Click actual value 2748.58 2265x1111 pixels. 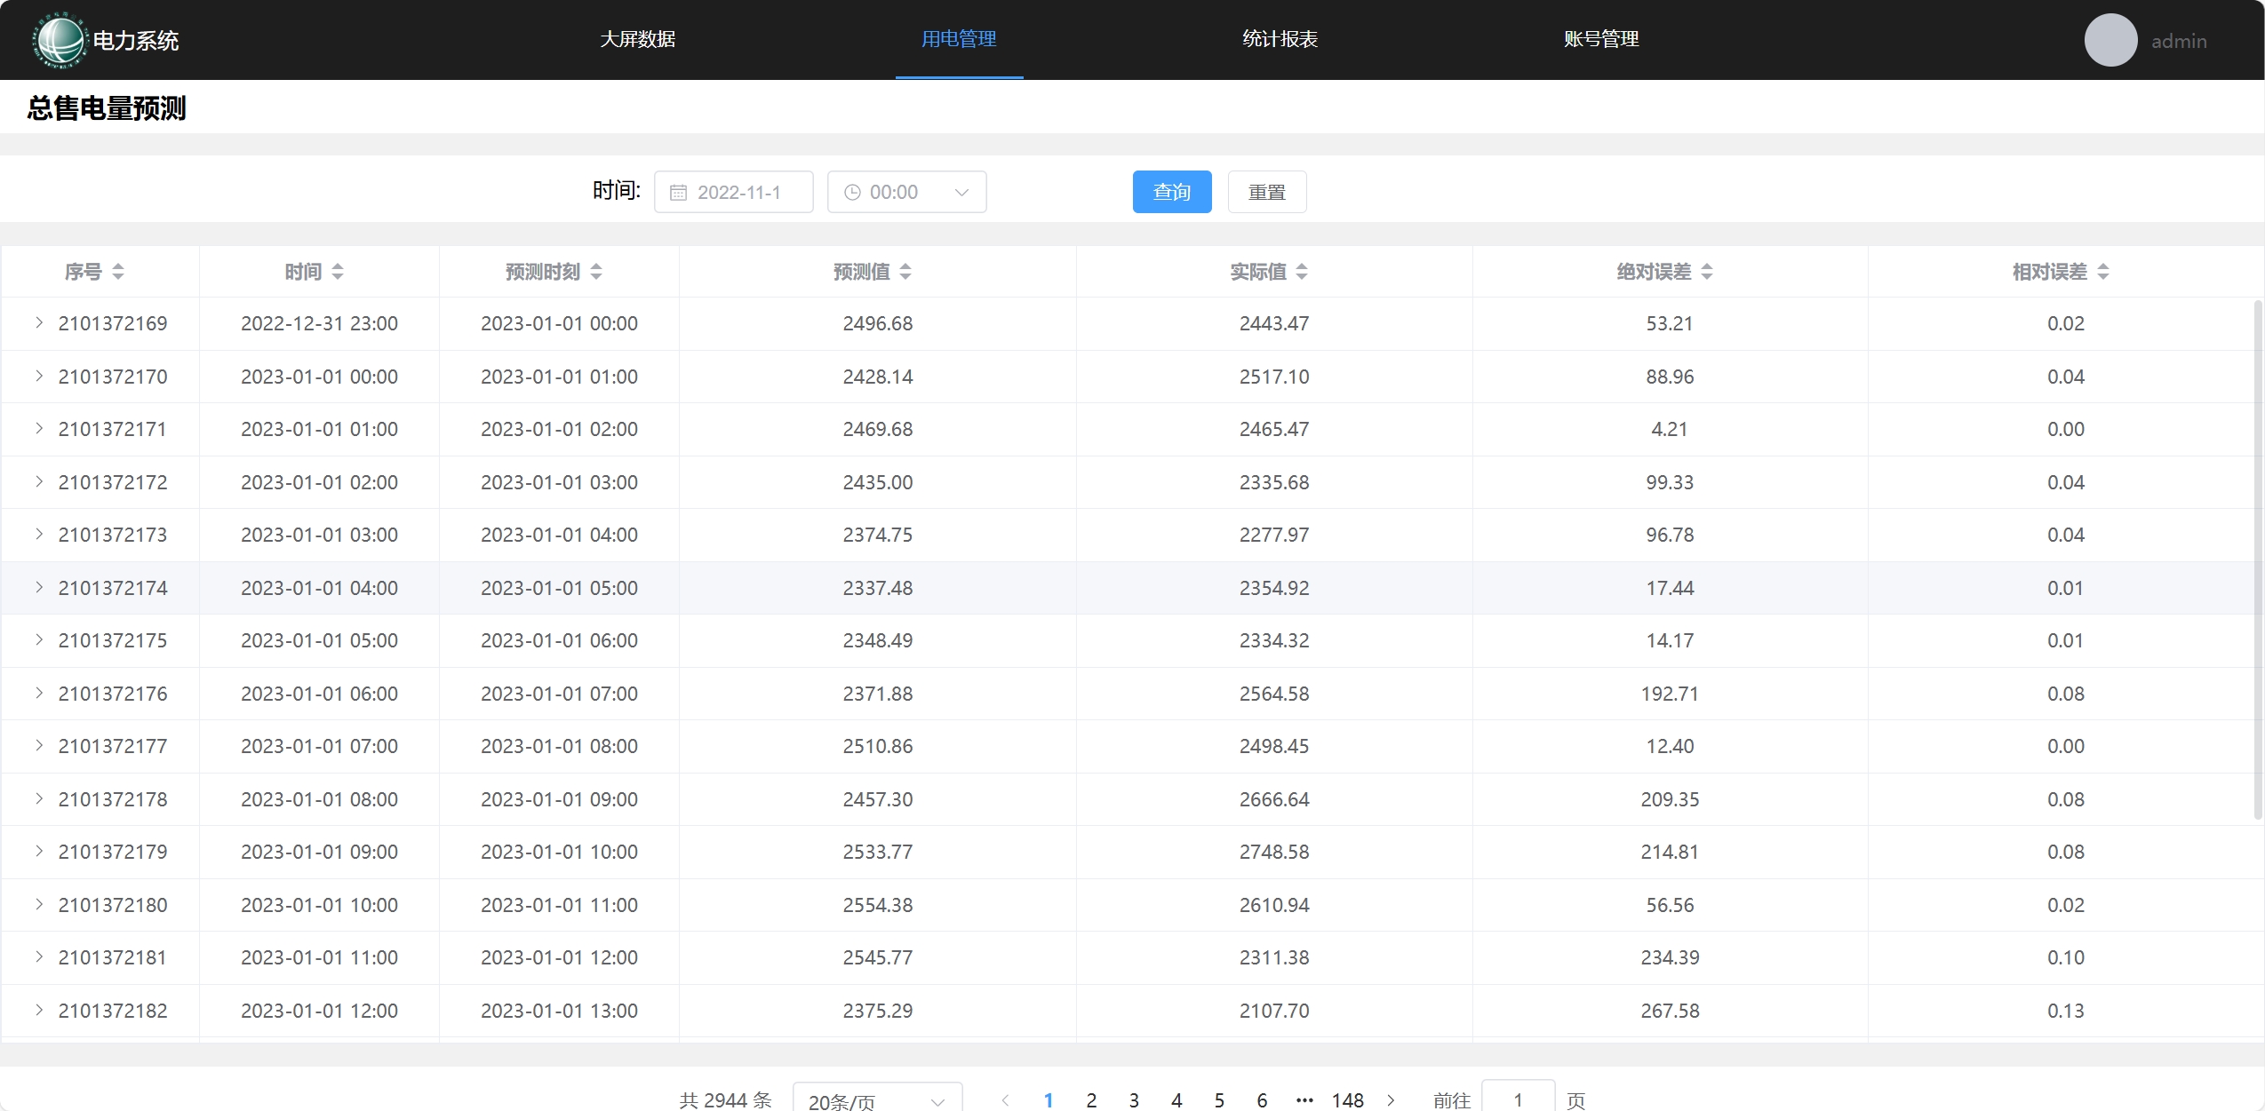(x=1274, y=852)
